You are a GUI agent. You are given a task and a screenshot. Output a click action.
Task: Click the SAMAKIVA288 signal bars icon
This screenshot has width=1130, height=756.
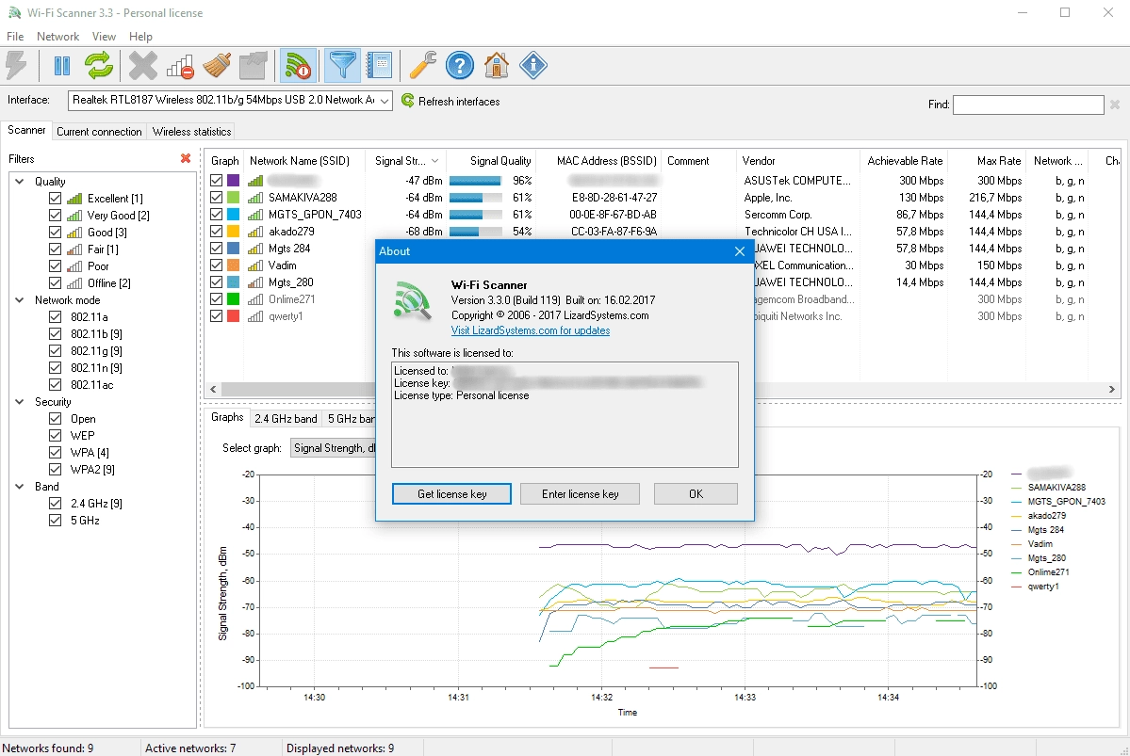(x=255, y=198)
